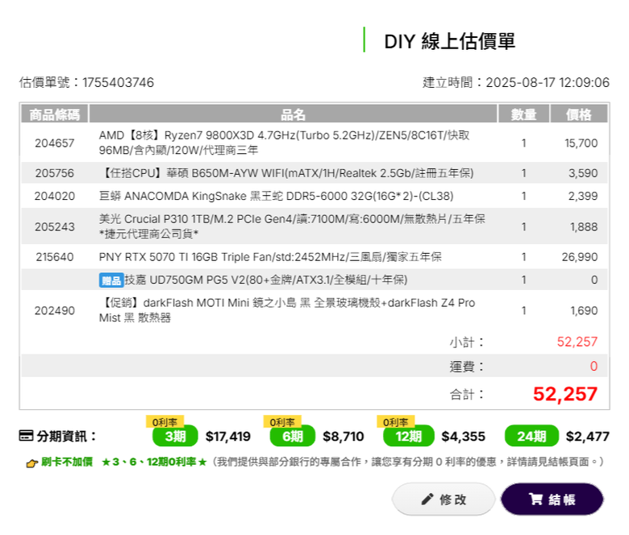Click the ★3、6、12期0利率★ text
The height and width of the screenshot is (535, 629).
pyautogui.click(x=154, y=462)
